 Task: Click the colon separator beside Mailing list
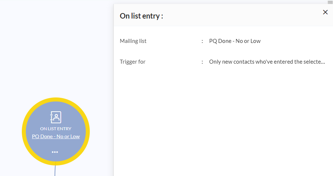click(202, 41)
